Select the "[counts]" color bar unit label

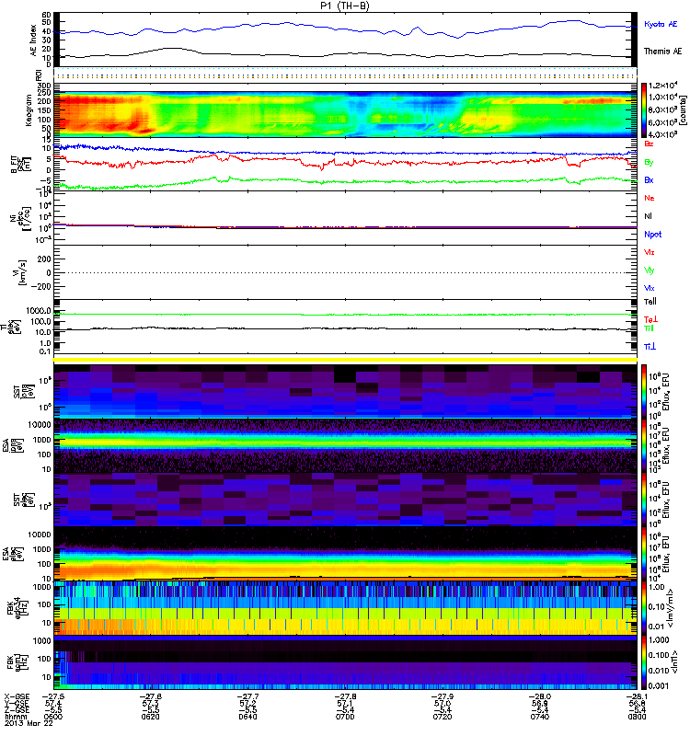tap(683, 109)
